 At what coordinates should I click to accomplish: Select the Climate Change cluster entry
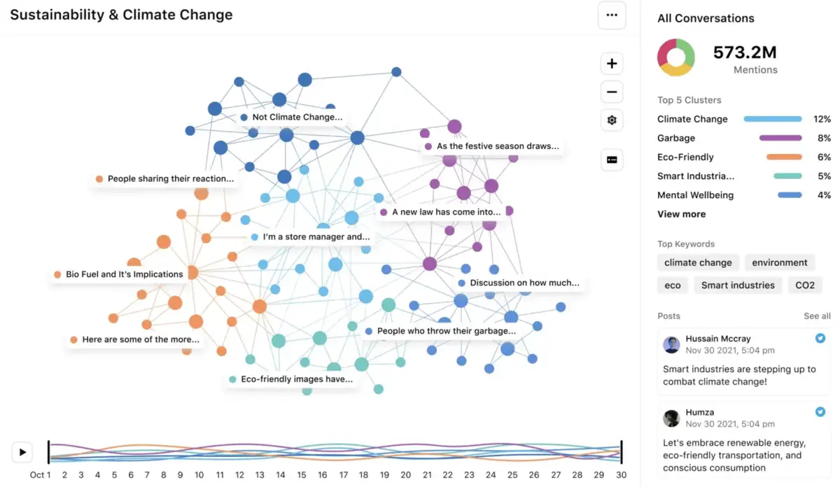point(692,119)
